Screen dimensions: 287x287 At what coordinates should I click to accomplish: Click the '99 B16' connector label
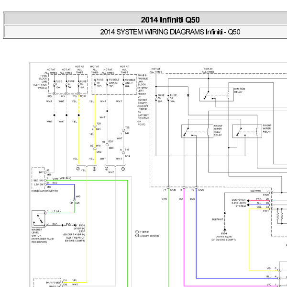pyautogui.click(x=95, y=146)
